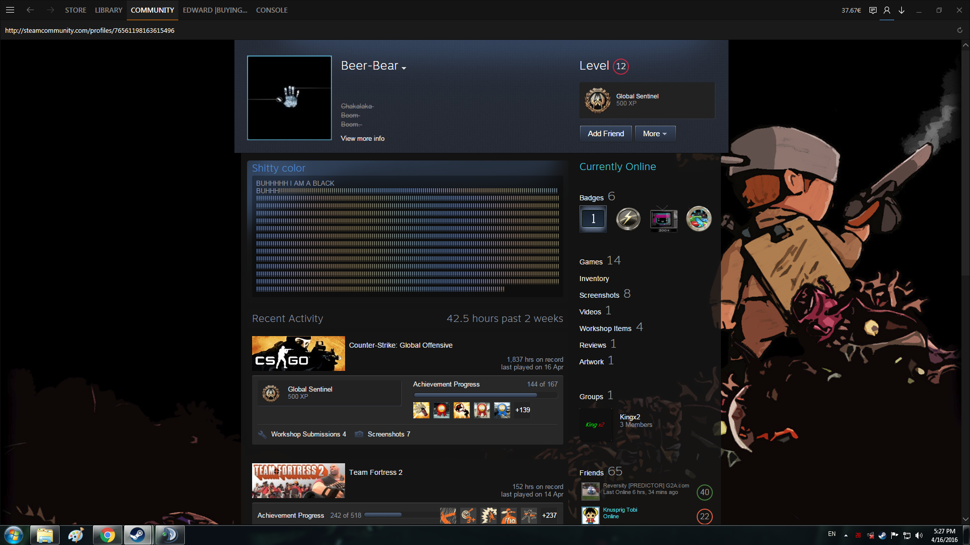The width and height of the screenshot is (970, 545).
Task: Click the Global Sentinel badge icon
Action: (x=598, y=100)
